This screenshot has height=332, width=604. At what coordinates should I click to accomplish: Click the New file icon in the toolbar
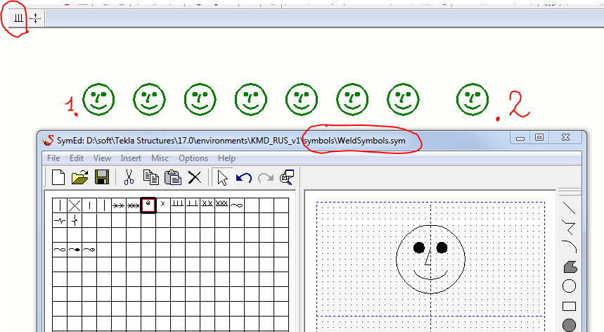point(59,177)
